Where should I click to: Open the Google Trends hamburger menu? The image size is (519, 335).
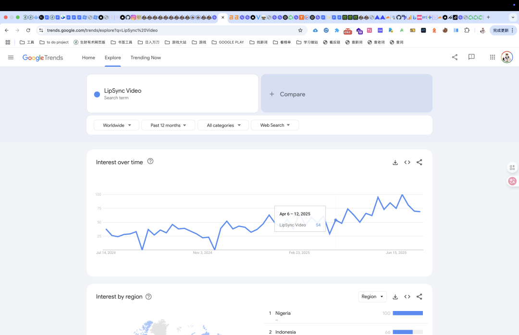click(11, 58)
